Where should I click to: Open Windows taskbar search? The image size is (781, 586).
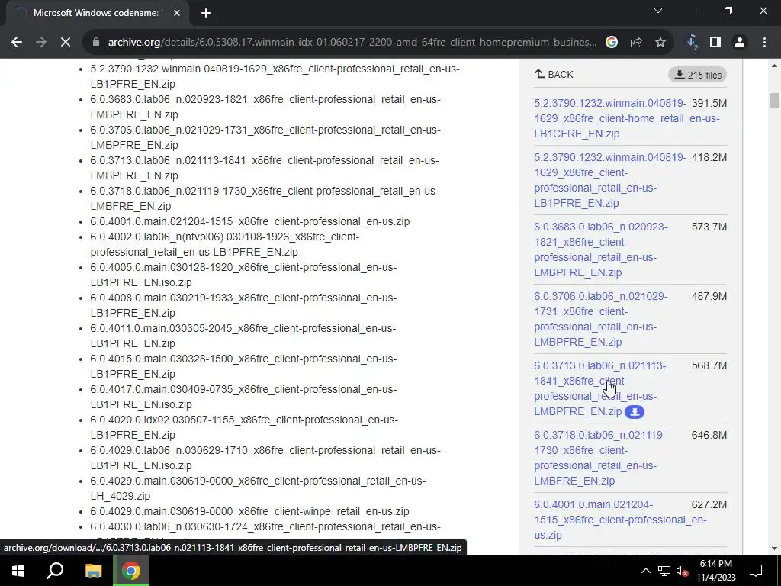tap(55, 571)
